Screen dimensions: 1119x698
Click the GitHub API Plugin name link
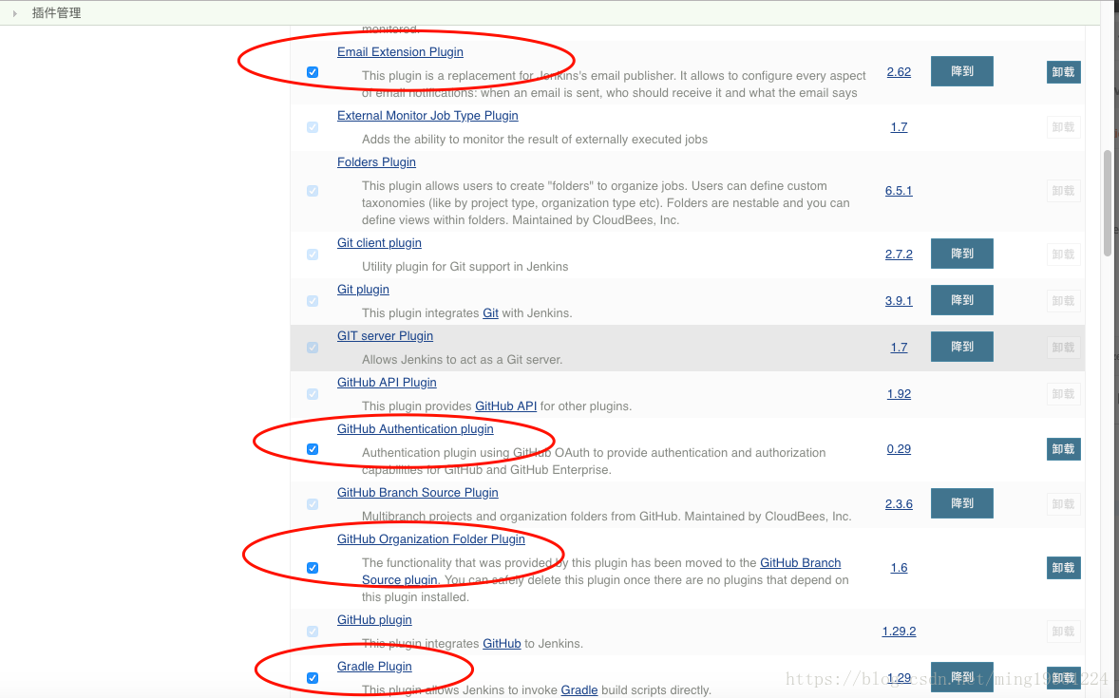click(x=387, y=383)
